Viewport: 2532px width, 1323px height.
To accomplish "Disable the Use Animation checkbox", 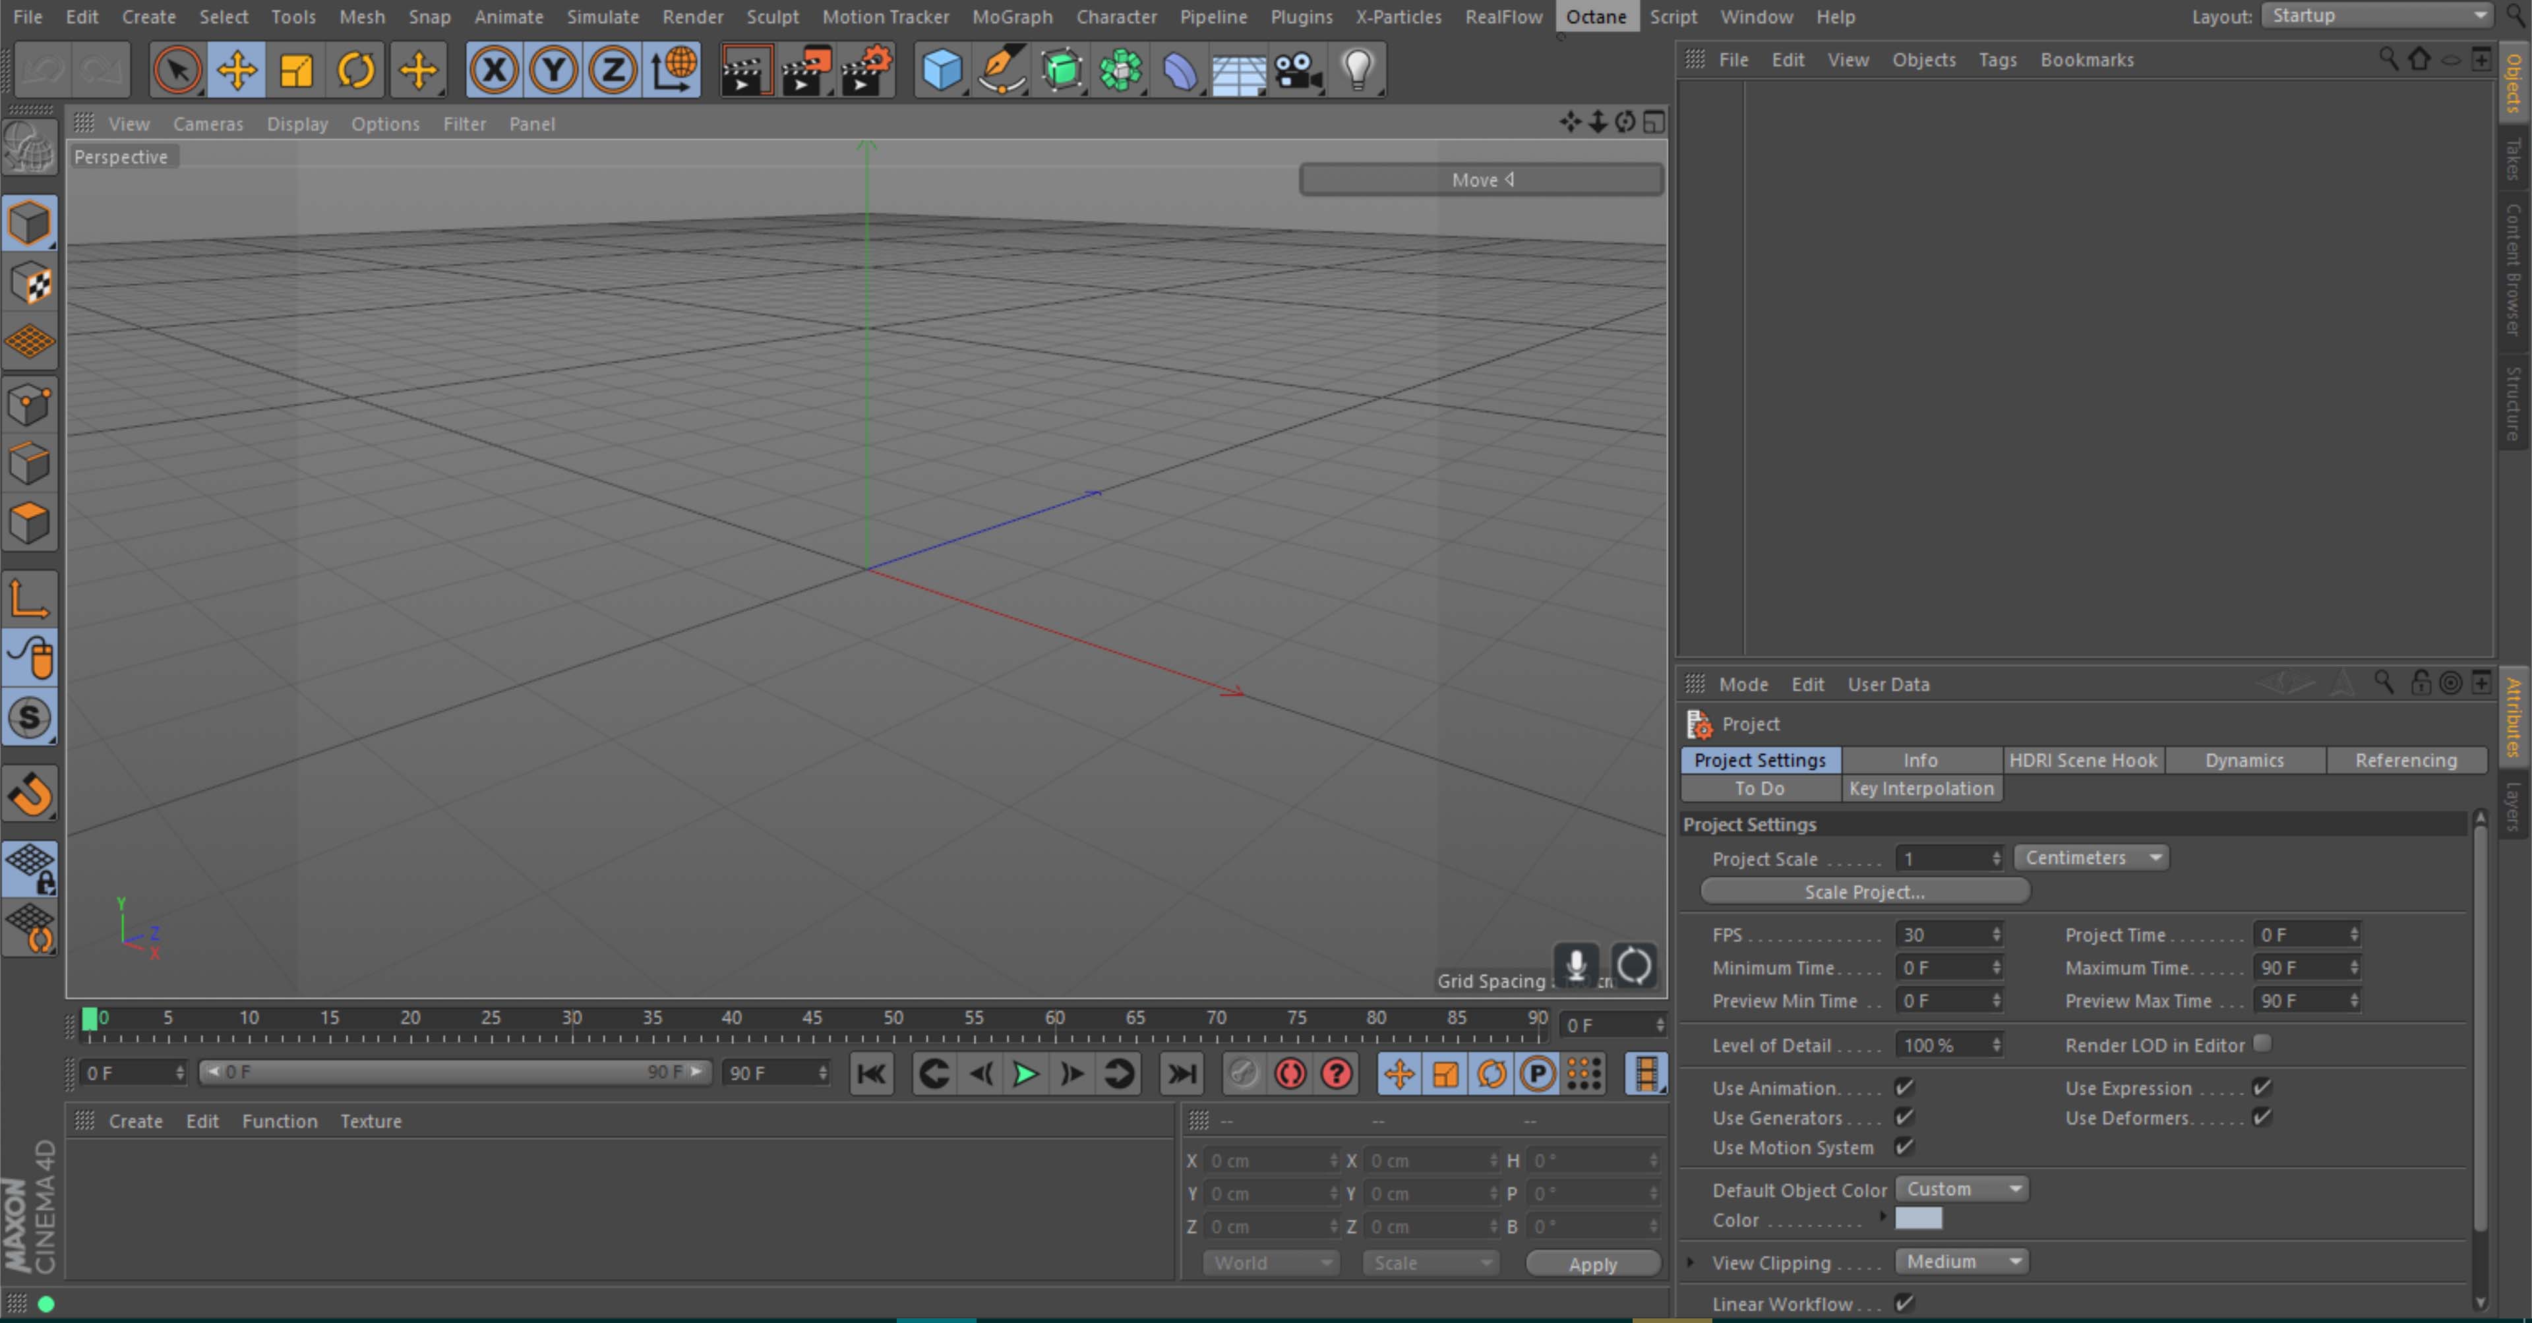I will pyautogui.click(x=1904, y=1087).
